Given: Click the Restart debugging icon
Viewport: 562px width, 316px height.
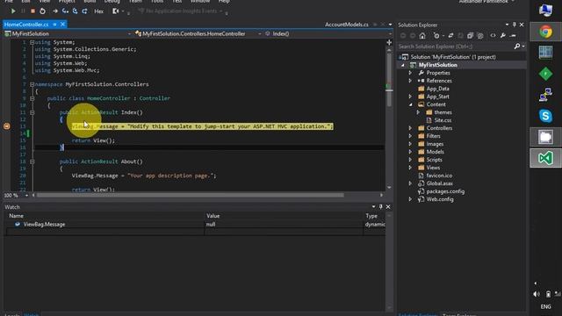Looking at the screenshot, I should pyautogui.click(x=42, y=11).
